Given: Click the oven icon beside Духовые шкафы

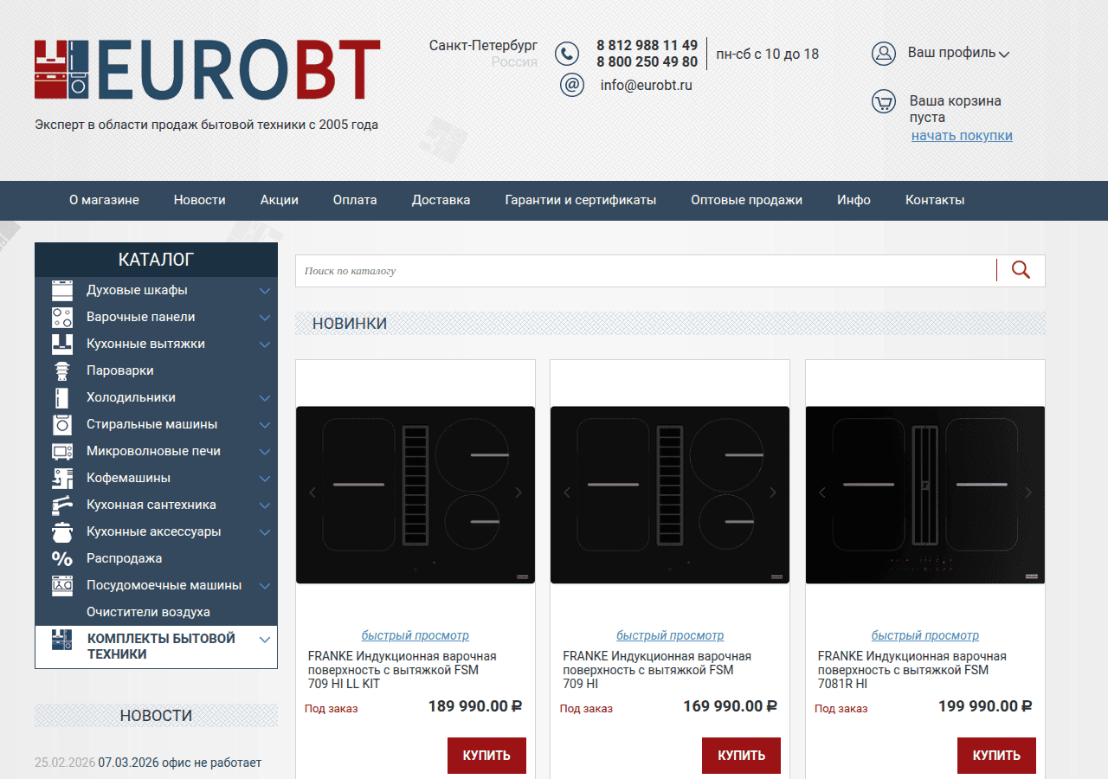Looking at the screenshot, I should pyautogui.click(x=62, y=290).
